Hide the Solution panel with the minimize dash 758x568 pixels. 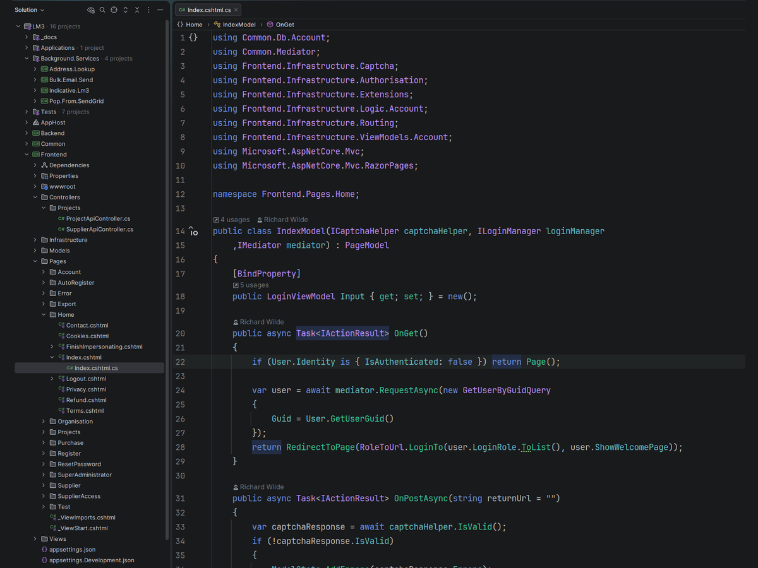(x=160, y=10)
